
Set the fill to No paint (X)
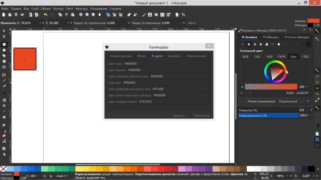click(x=243, y=44)
